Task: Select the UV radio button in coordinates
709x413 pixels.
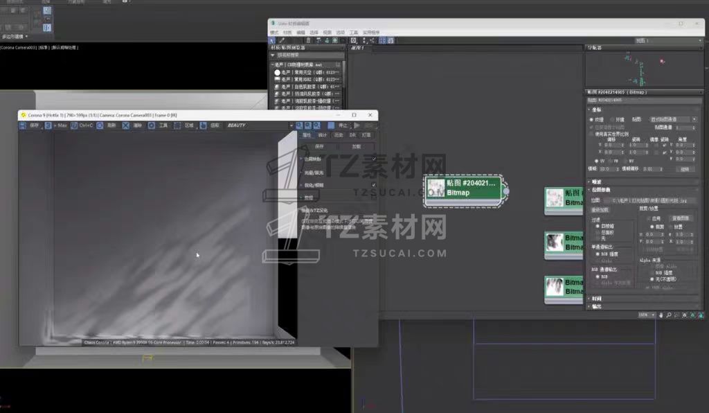Action: [596, 161]
